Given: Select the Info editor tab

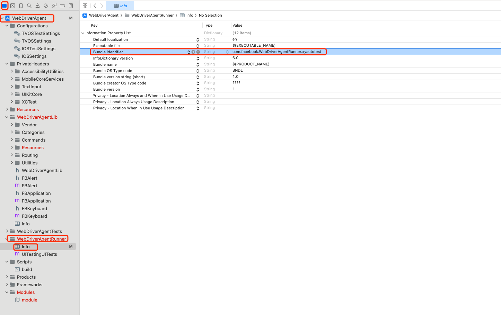Looking at the screenshot, I should coord(120,6).
